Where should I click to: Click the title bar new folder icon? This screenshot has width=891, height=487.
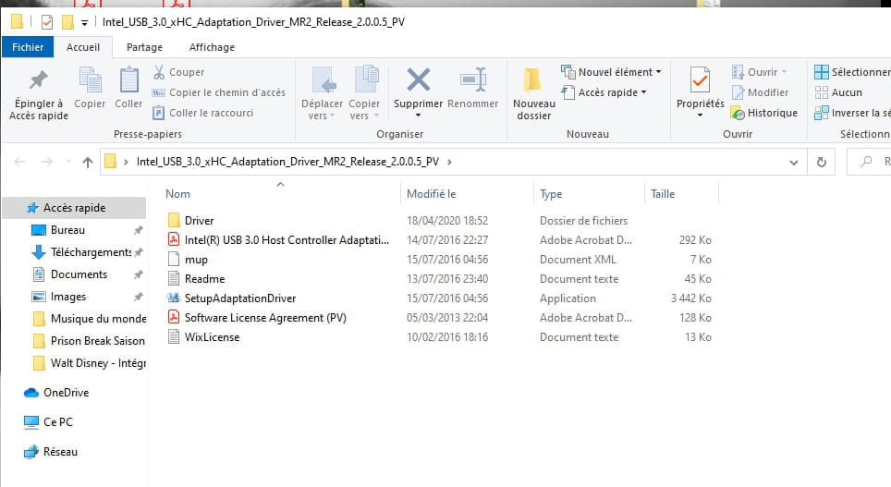67,22
